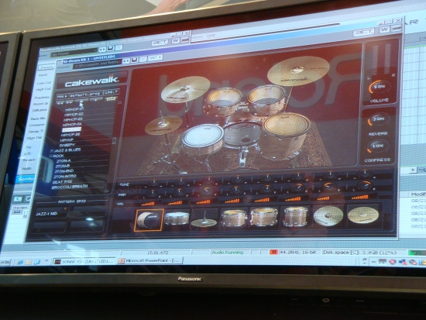Click the red R record indicator in status bar
The width and height of the screenshot is (426, 320).
[x=273, y=252]
